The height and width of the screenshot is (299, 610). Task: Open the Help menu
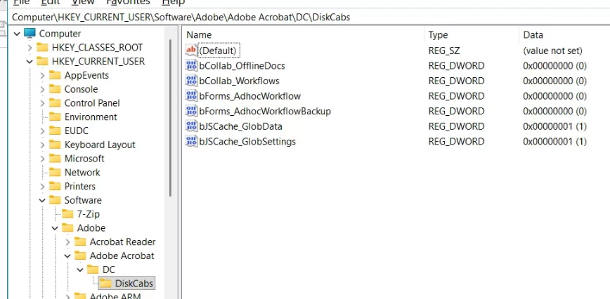tap(173, 2)
